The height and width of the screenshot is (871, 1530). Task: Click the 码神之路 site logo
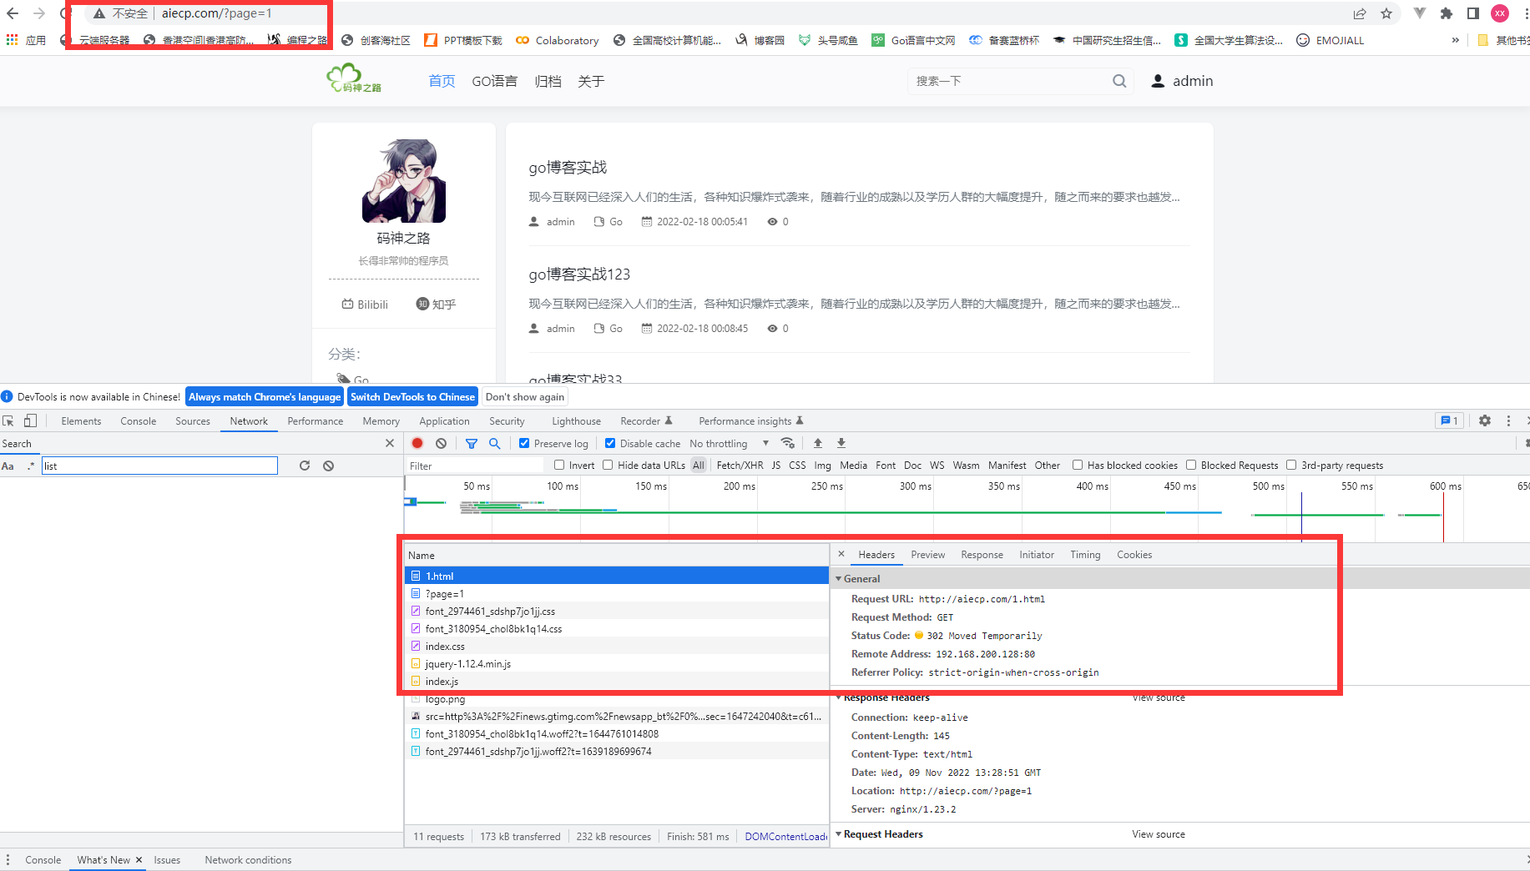click(x=354, y=78)
